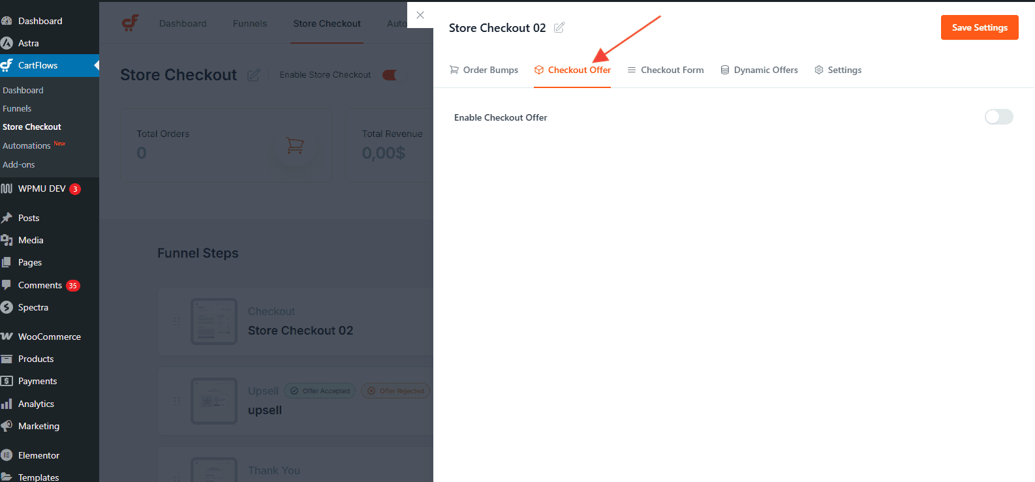
Task: Open Settings via the gear icon
Action: 819,70
